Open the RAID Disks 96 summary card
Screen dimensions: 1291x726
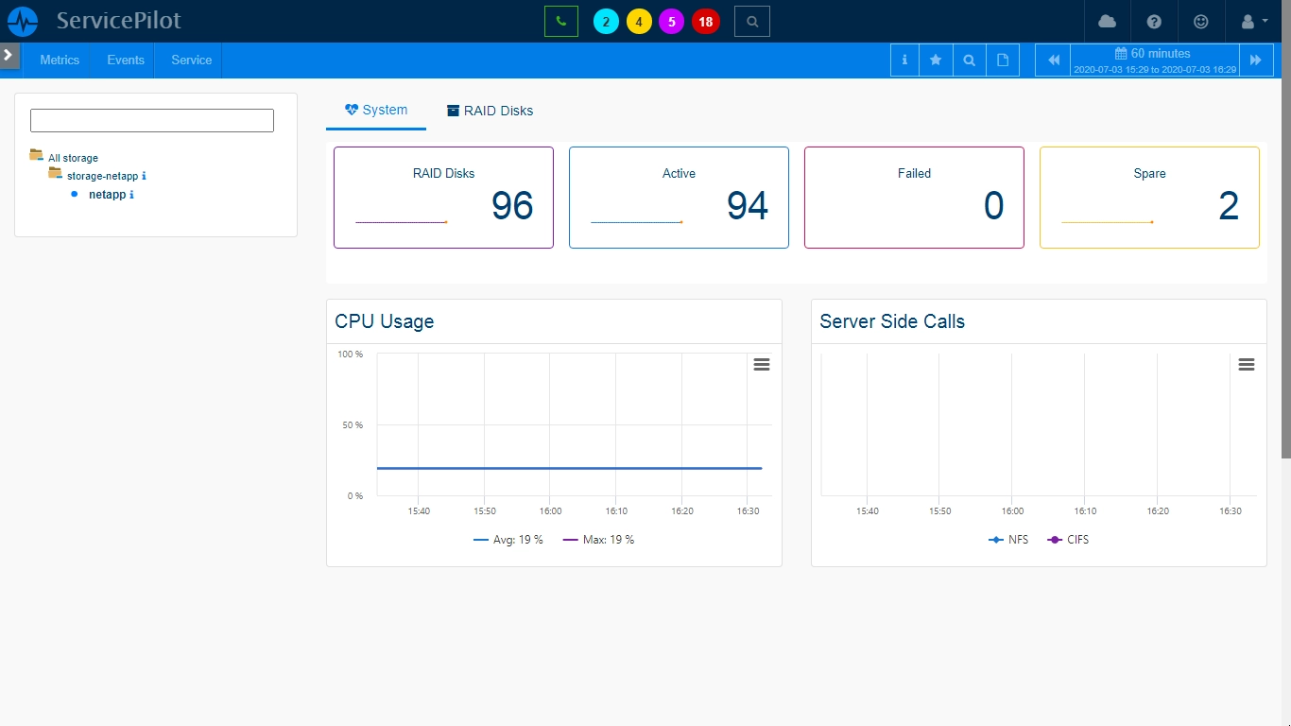tap(443, 198)
